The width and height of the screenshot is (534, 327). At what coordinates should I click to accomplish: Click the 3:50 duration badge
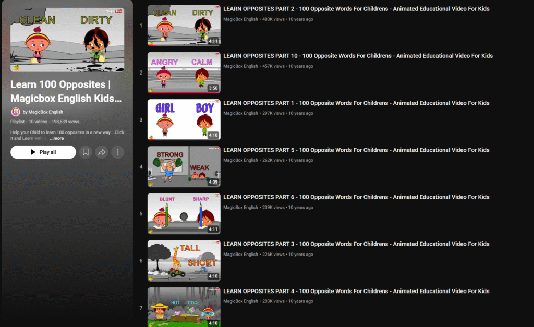213,88
